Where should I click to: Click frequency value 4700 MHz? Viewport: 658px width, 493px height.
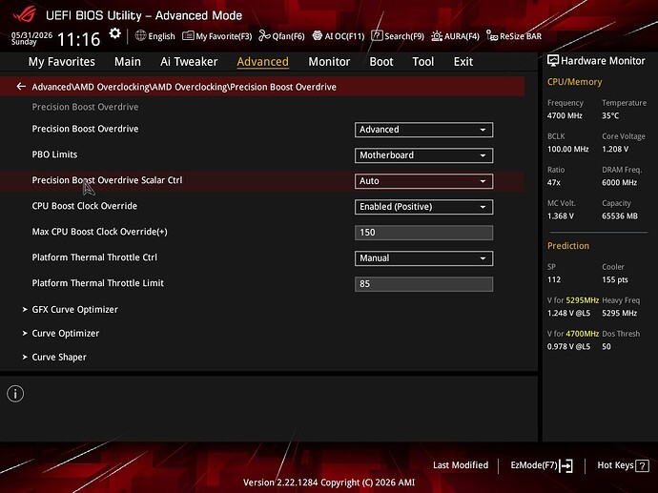coord(565,115)
